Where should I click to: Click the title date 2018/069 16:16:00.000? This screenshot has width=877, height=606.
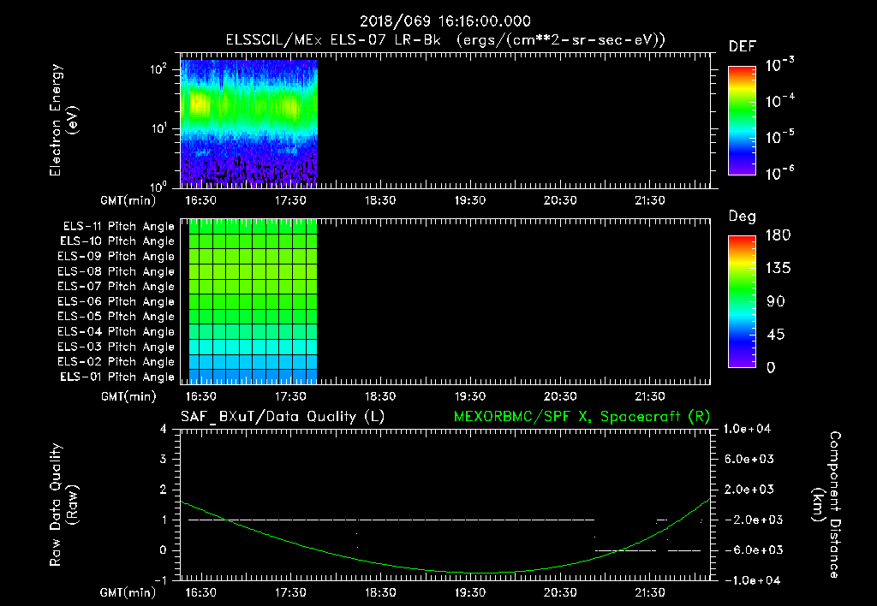click(444, 21)
